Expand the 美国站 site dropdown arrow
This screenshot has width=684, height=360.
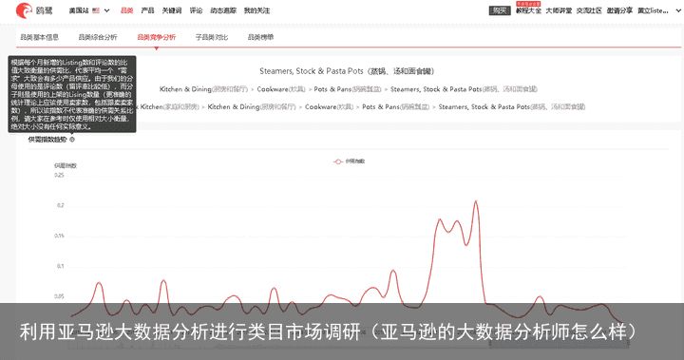106,10
